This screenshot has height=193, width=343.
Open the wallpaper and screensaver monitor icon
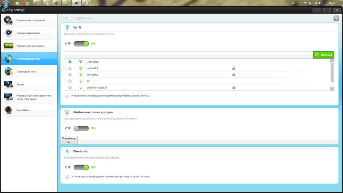[8, 97]
